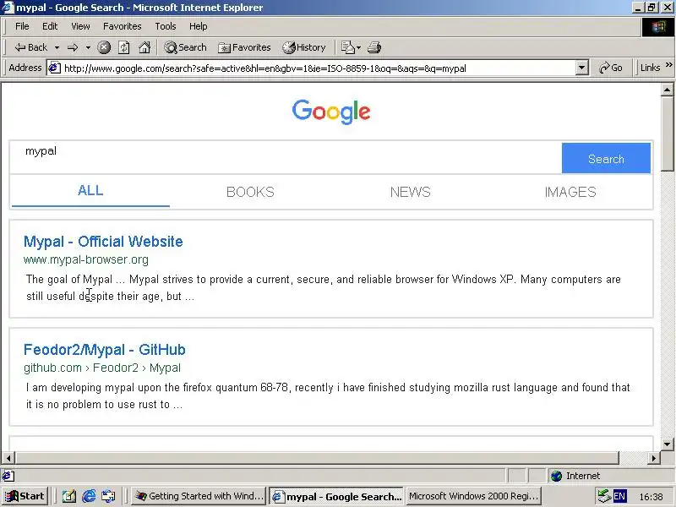Switch to Getting Started with Windows taskbar item
This screenshot has height=507, width=676.
point(199,496)
